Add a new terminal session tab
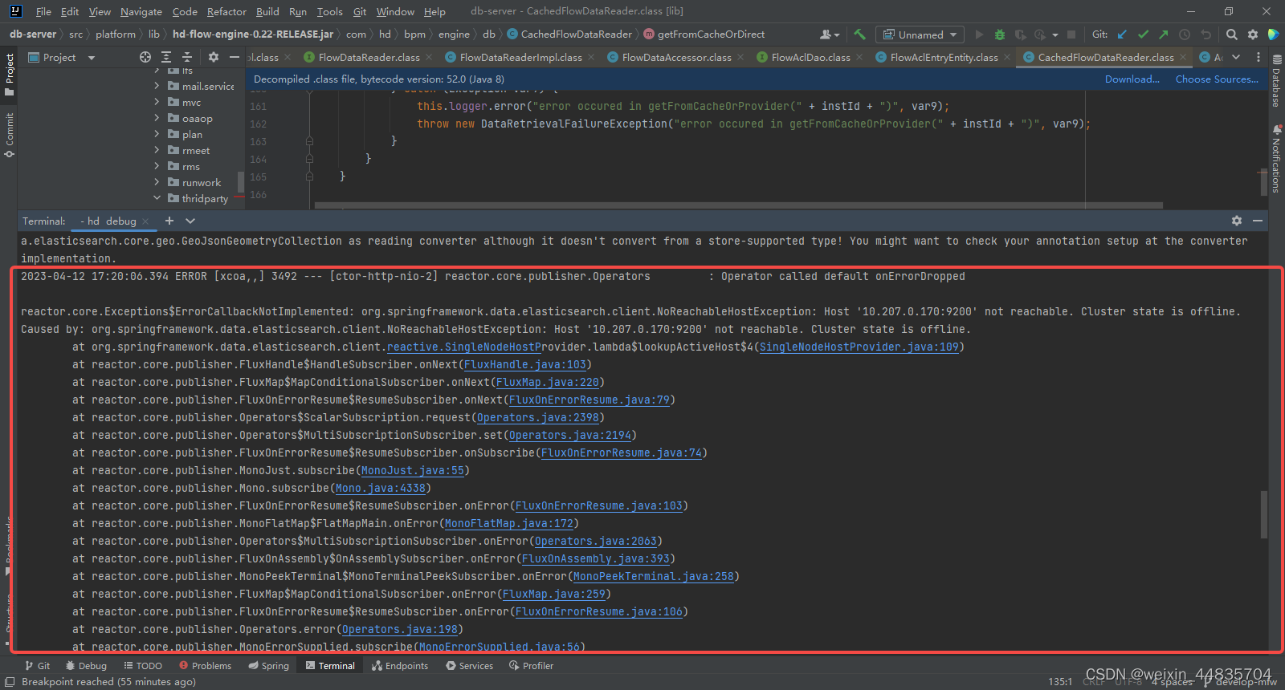Image resolution: width=1285 pixels, height=690 pixels. pyautogui.click(x=169, y=221)
